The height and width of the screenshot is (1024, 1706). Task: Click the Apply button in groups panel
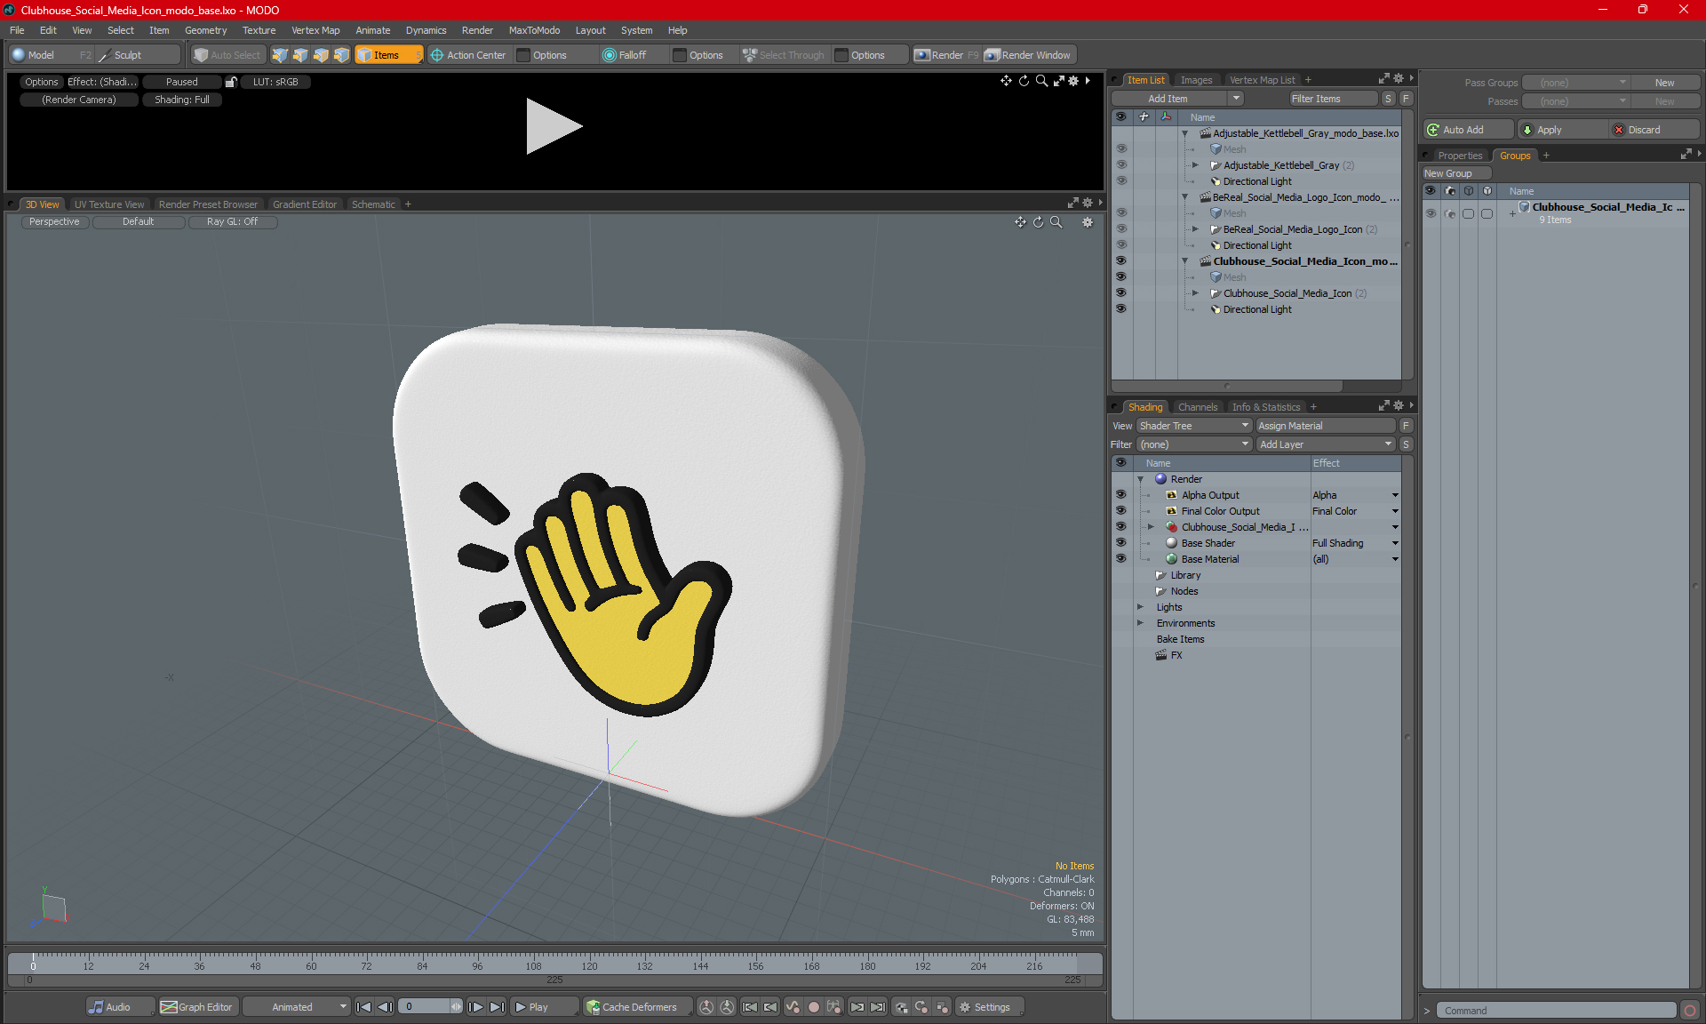[x=1560, y=130]
